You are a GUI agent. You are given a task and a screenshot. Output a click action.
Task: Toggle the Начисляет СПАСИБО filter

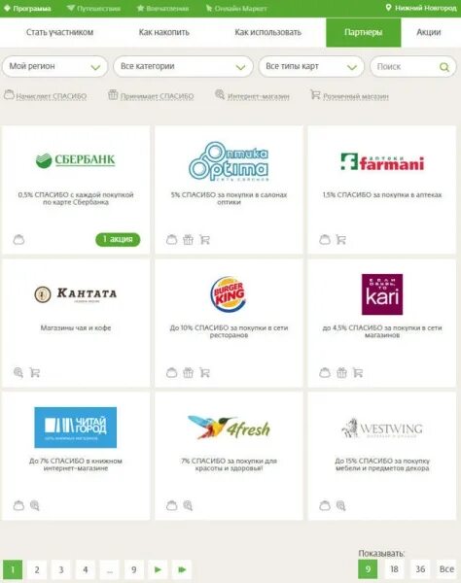[45, 95]
